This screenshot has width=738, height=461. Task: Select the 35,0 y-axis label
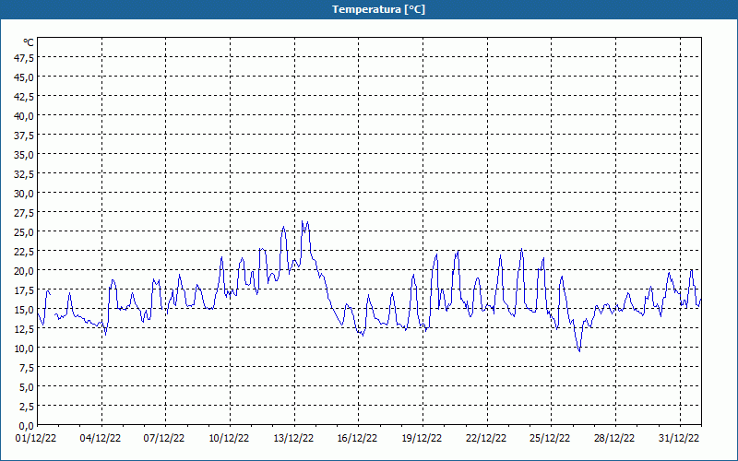(x=25, y=155)
